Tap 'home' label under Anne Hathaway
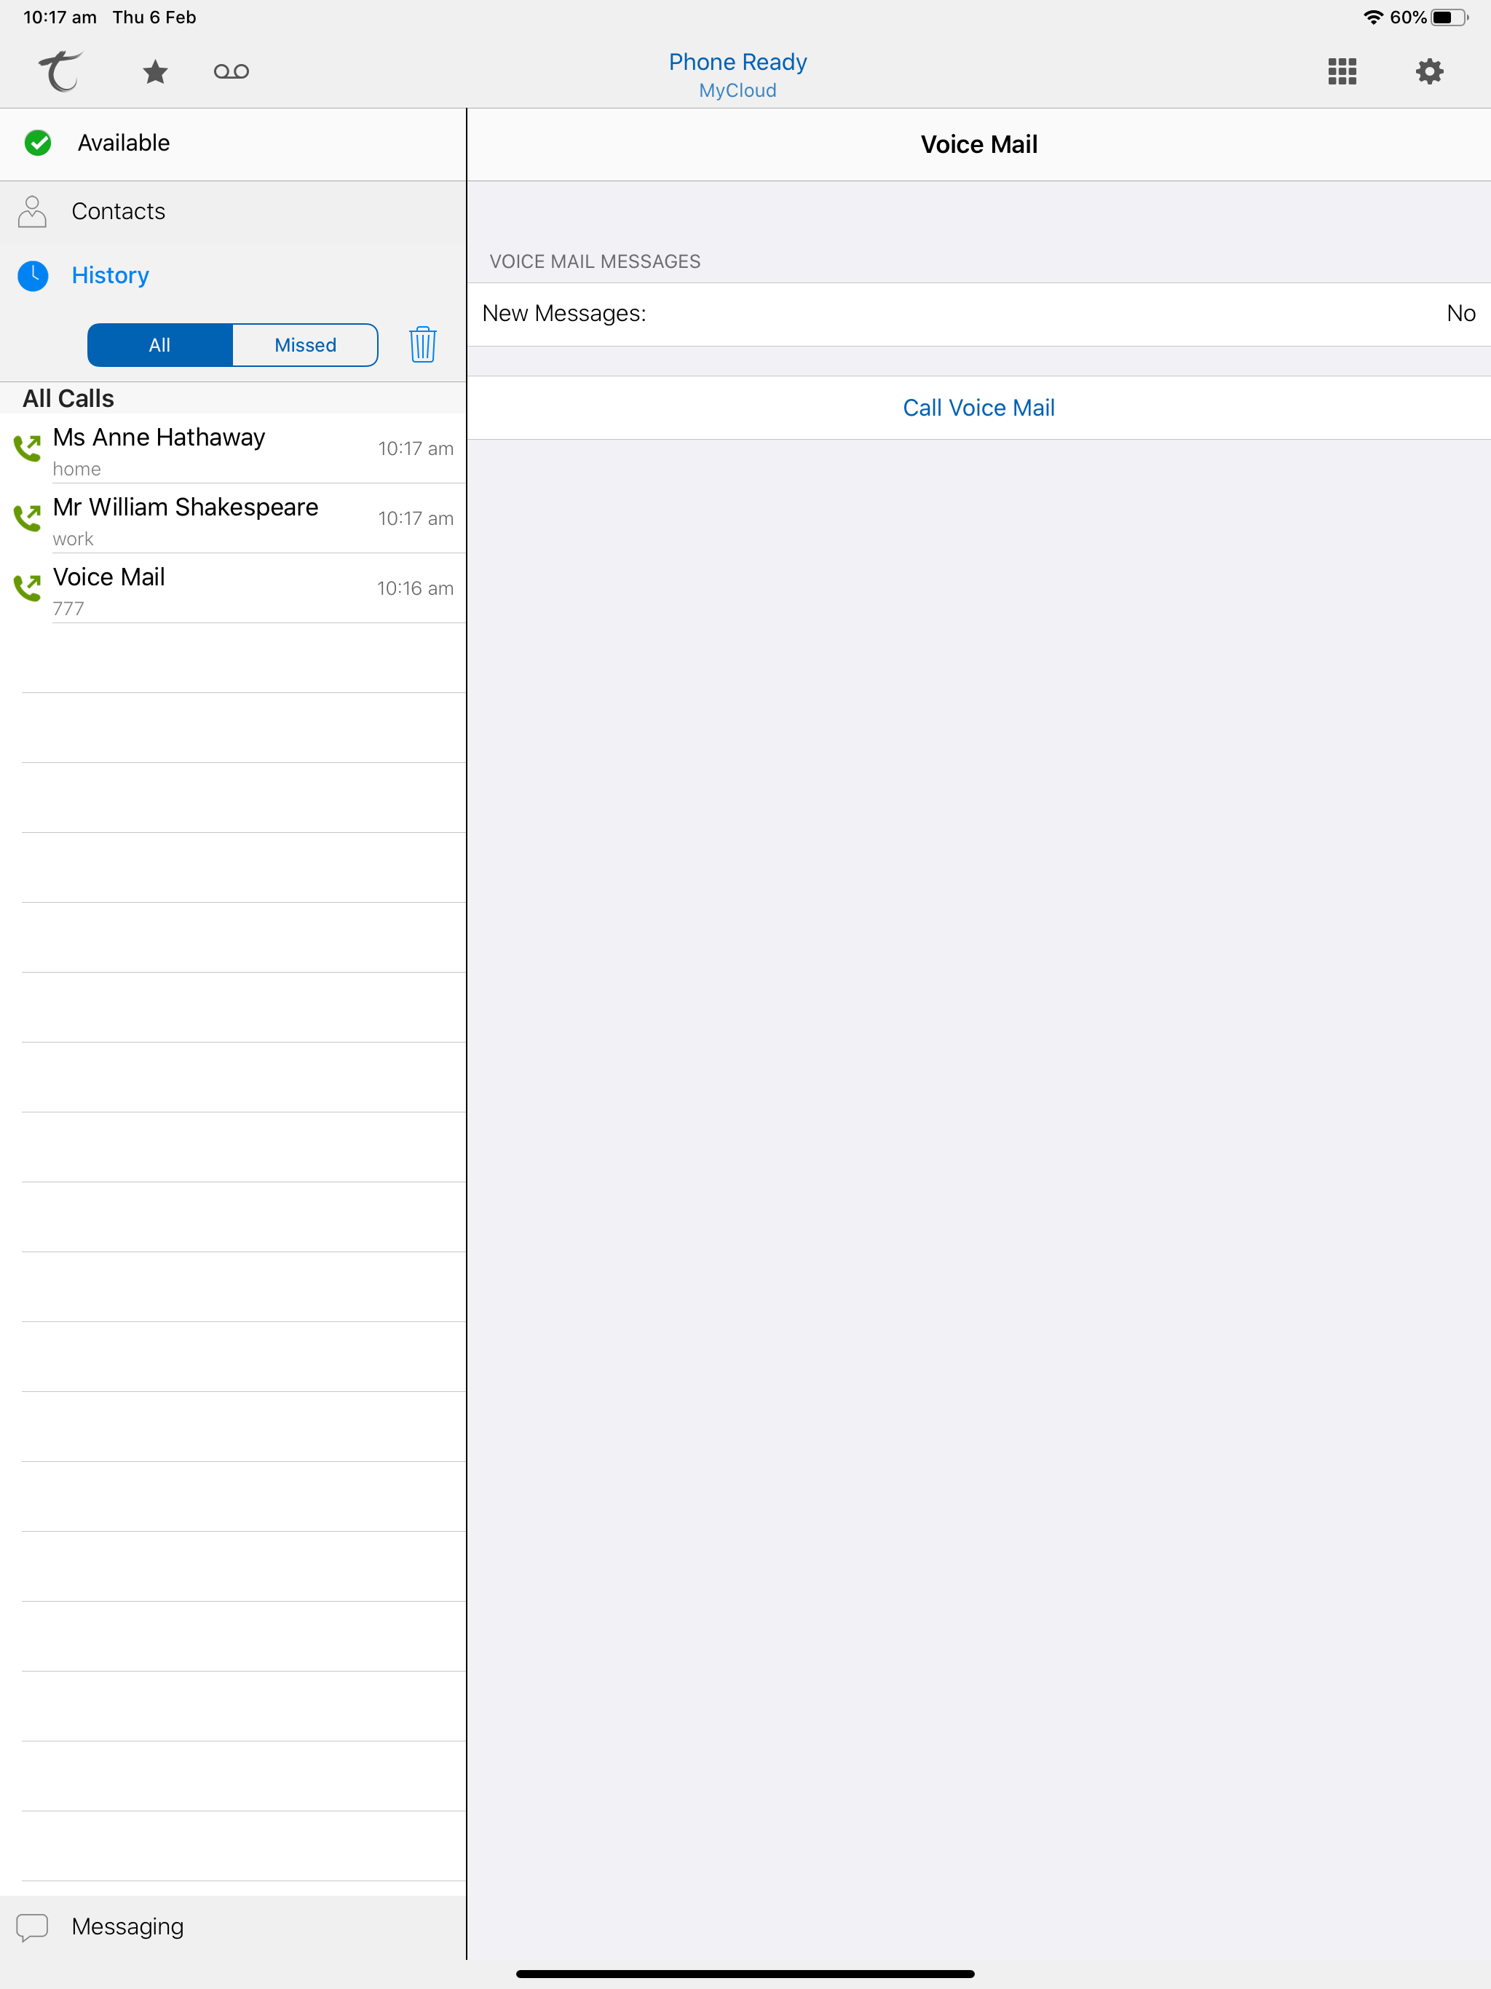Viewport: 1491px width, 1989px height. (x=76, y=470)
